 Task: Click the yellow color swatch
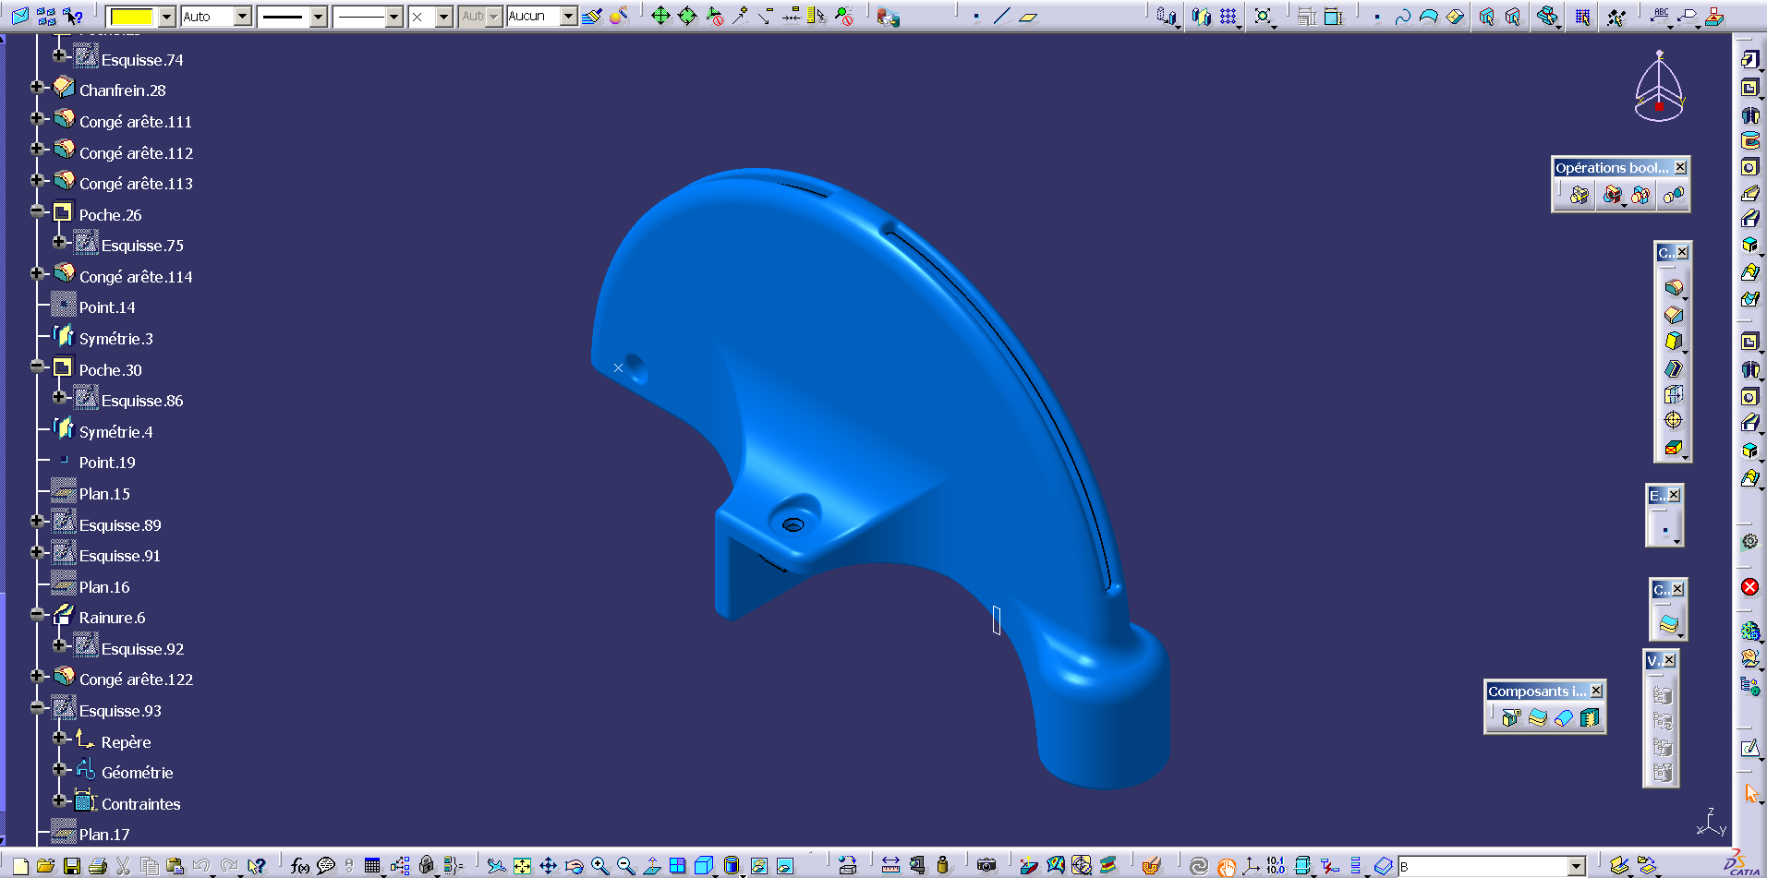pyautogui.click(x=132, y=17)
